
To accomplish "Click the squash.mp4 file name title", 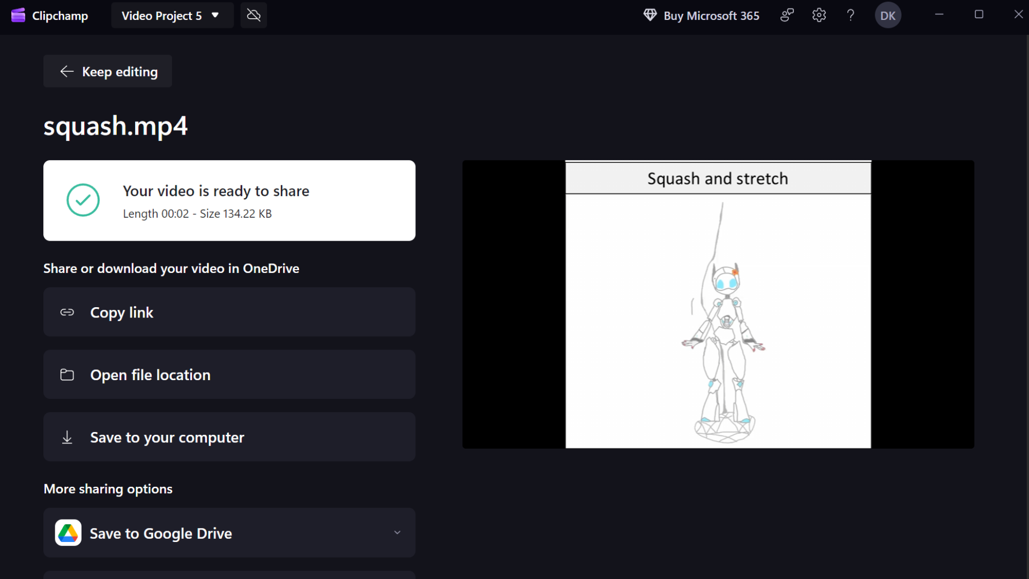I will 115,127.
